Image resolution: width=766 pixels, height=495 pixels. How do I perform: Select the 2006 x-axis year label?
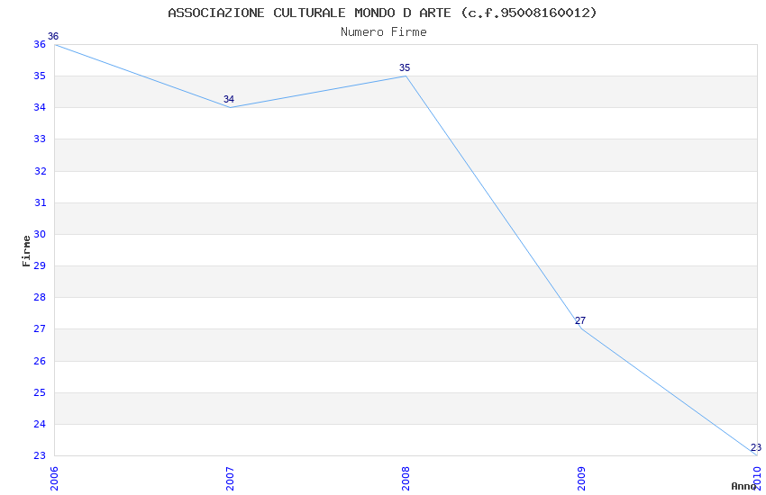[54, 479]
